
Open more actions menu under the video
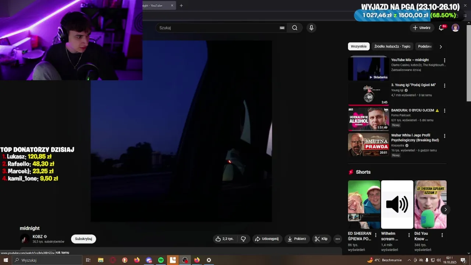tap(337, 239)
